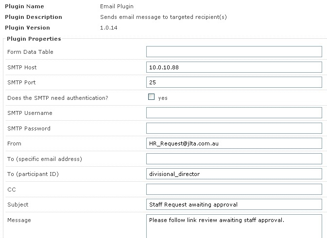Screen dimensions: 327x238
Task: Click the SMTP Port input box
Action: tap(234, 82)
